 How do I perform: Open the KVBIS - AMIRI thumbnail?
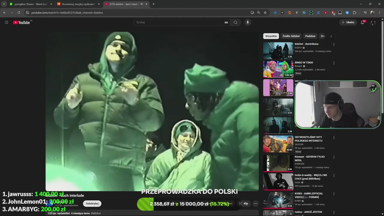278,200
